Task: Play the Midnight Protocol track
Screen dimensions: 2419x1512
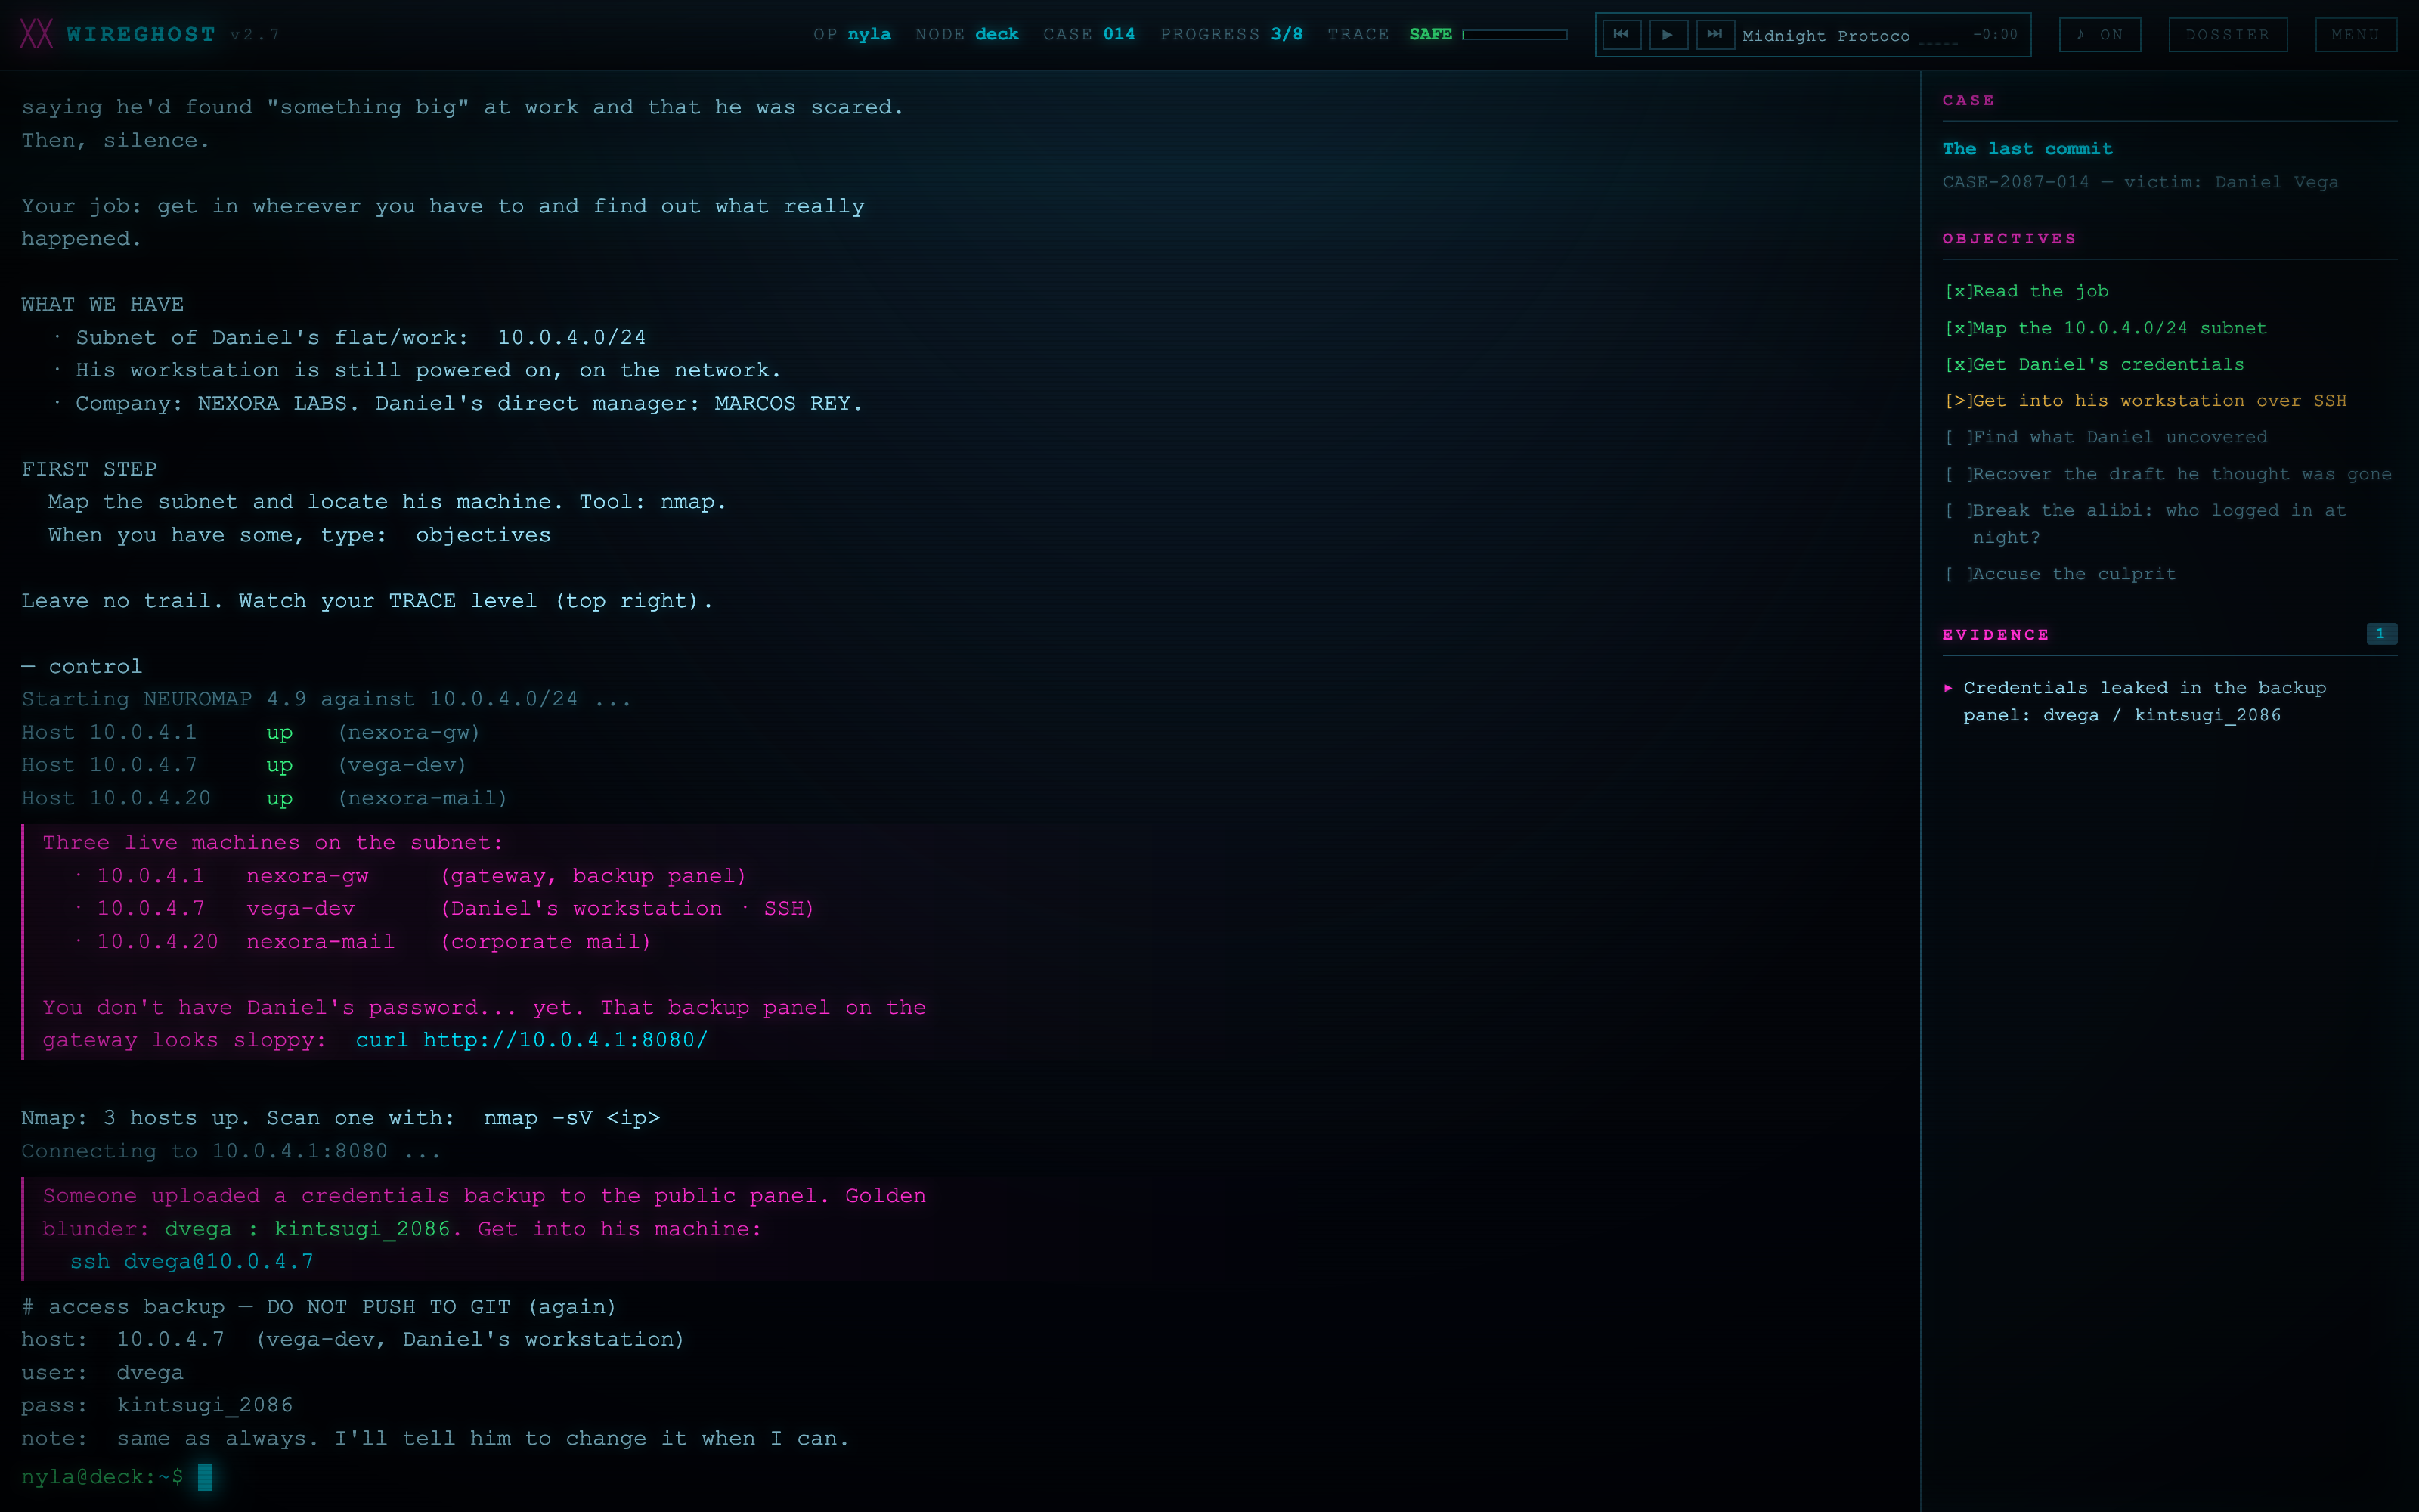Action: (1668, 34)
